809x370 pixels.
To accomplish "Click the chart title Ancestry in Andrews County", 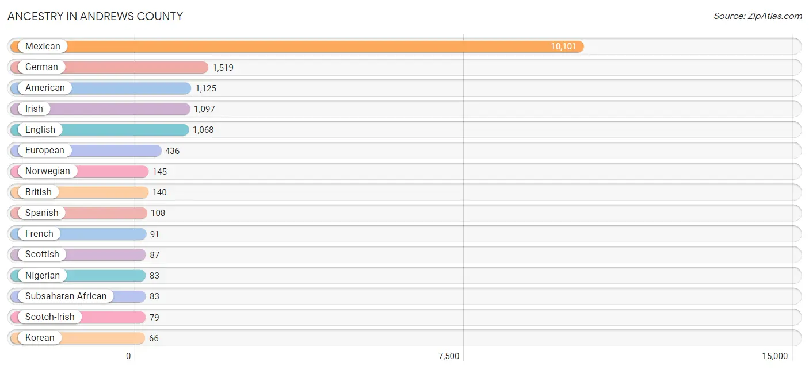I will 95,16.
